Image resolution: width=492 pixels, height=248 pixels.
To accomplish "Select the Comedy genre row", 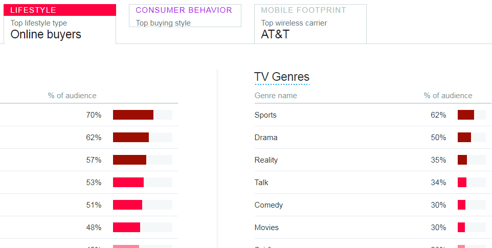I will click(373, 205).
